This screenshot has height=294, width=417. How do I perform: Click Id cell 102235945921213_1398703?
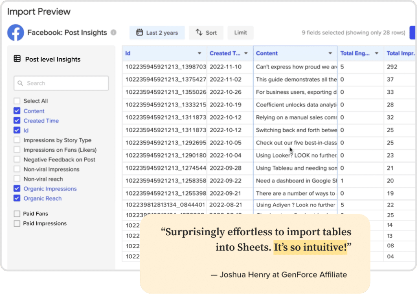coord(165,66)
